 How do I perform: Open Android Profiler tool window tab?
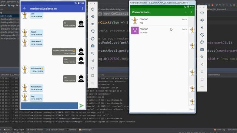[35, 130]
